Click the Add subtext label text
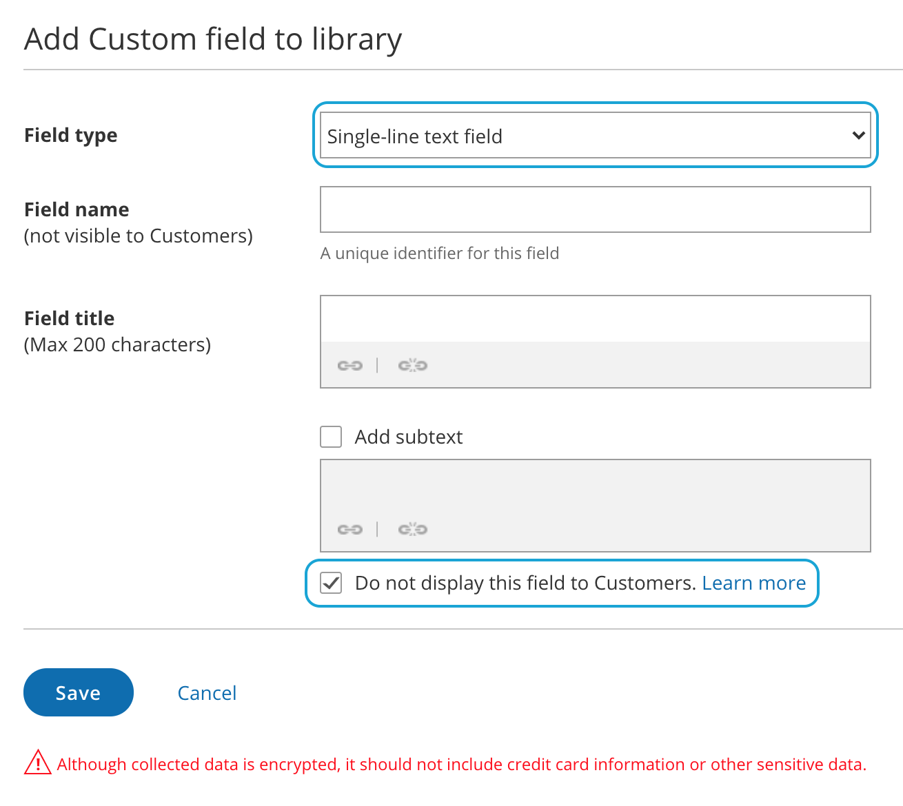 click(409, 437)
